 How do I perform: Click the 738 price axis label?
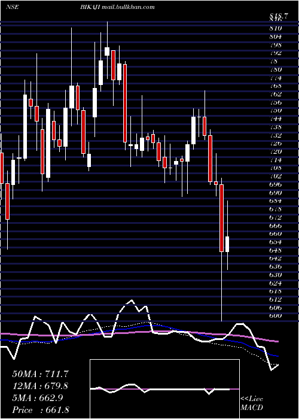[x=276, y=127]
